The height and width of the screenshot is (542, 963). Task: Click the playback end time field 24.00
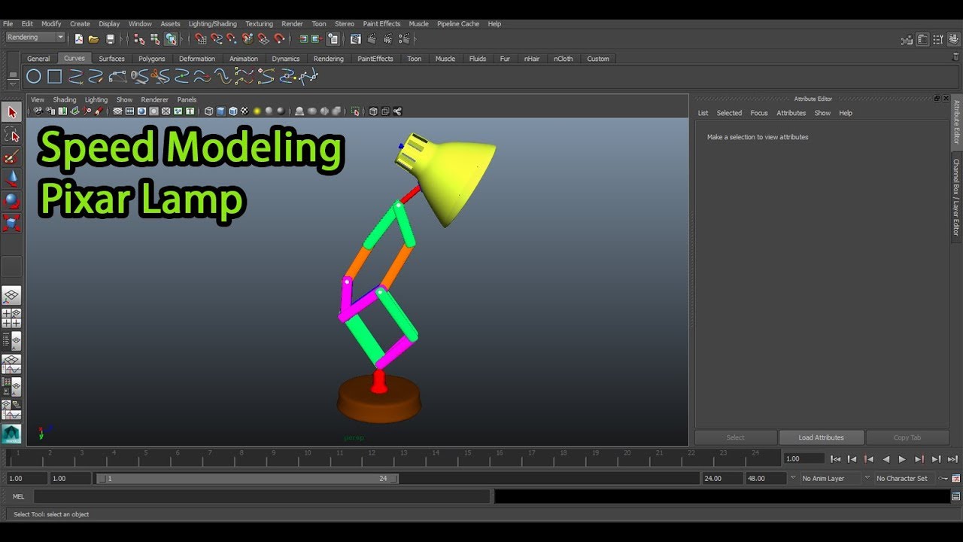[x=722, y=478]
